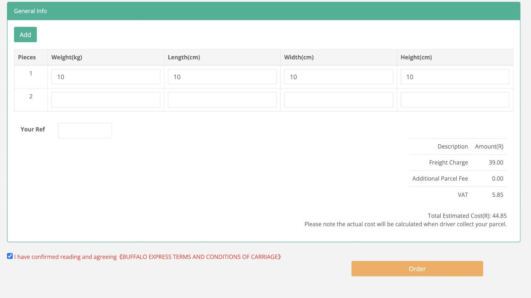Select the empty Weight field for piece 2
This screenshot has width=531, height=298.
(106, 99)
